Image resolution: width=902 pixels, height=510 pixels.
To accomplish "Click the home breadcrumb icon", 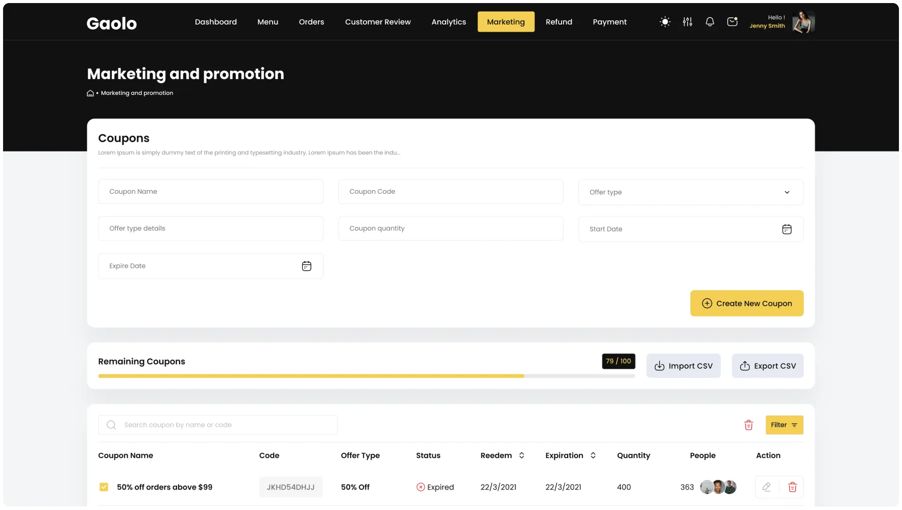I will [90, 93].
